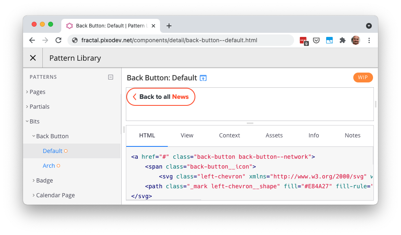Open Chrome's three-dot menu

pos(369,40)
